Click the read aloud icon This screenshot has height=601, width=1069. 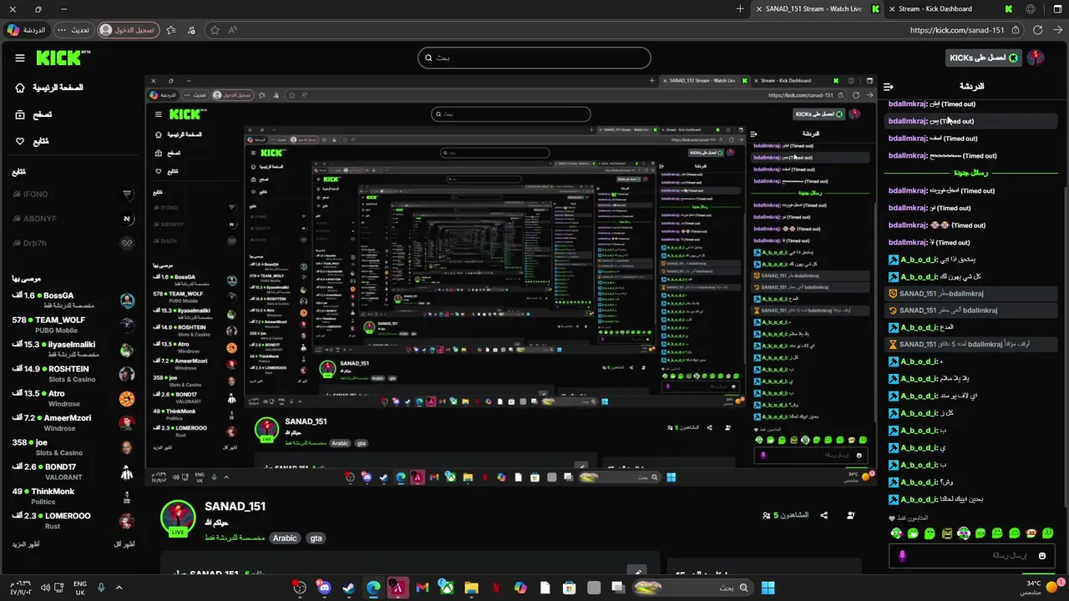[x=233, y=30]
